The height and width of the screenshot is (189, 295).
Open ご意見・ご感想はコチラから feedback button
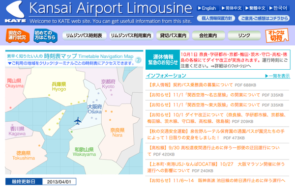point(264,18)
